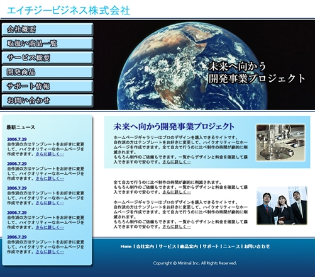
Task: Click the earth hero banner image
Action: point(204,65)
